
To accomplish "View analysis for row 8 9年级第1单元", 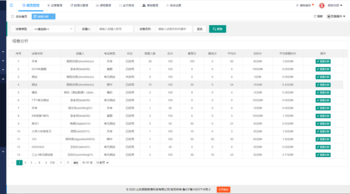I will pos(323,116).
